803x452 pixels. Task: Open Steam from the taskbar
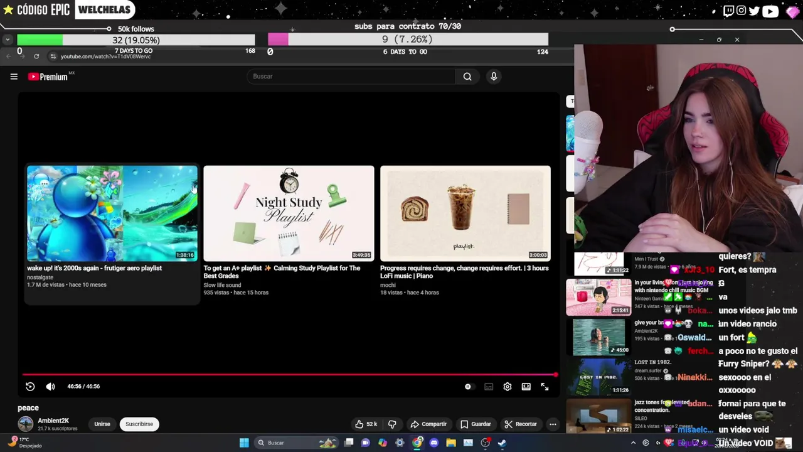[x=502, y=443]
